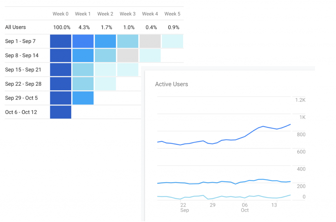Click the Week 1 cell for Sep 1 - Sep 7

pos(83,41)
